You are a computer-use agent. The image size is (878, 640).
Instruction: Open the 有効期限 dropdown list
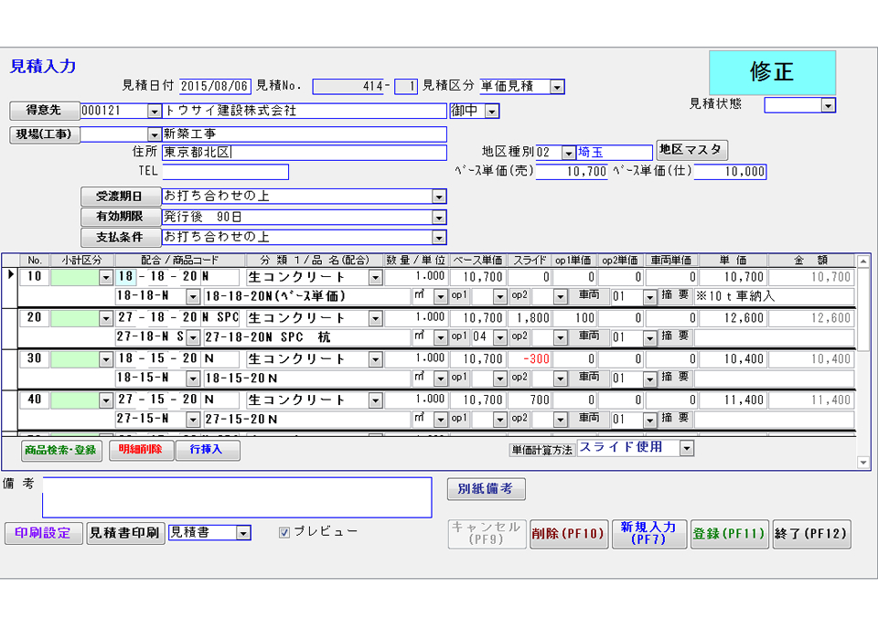point(439,218)
